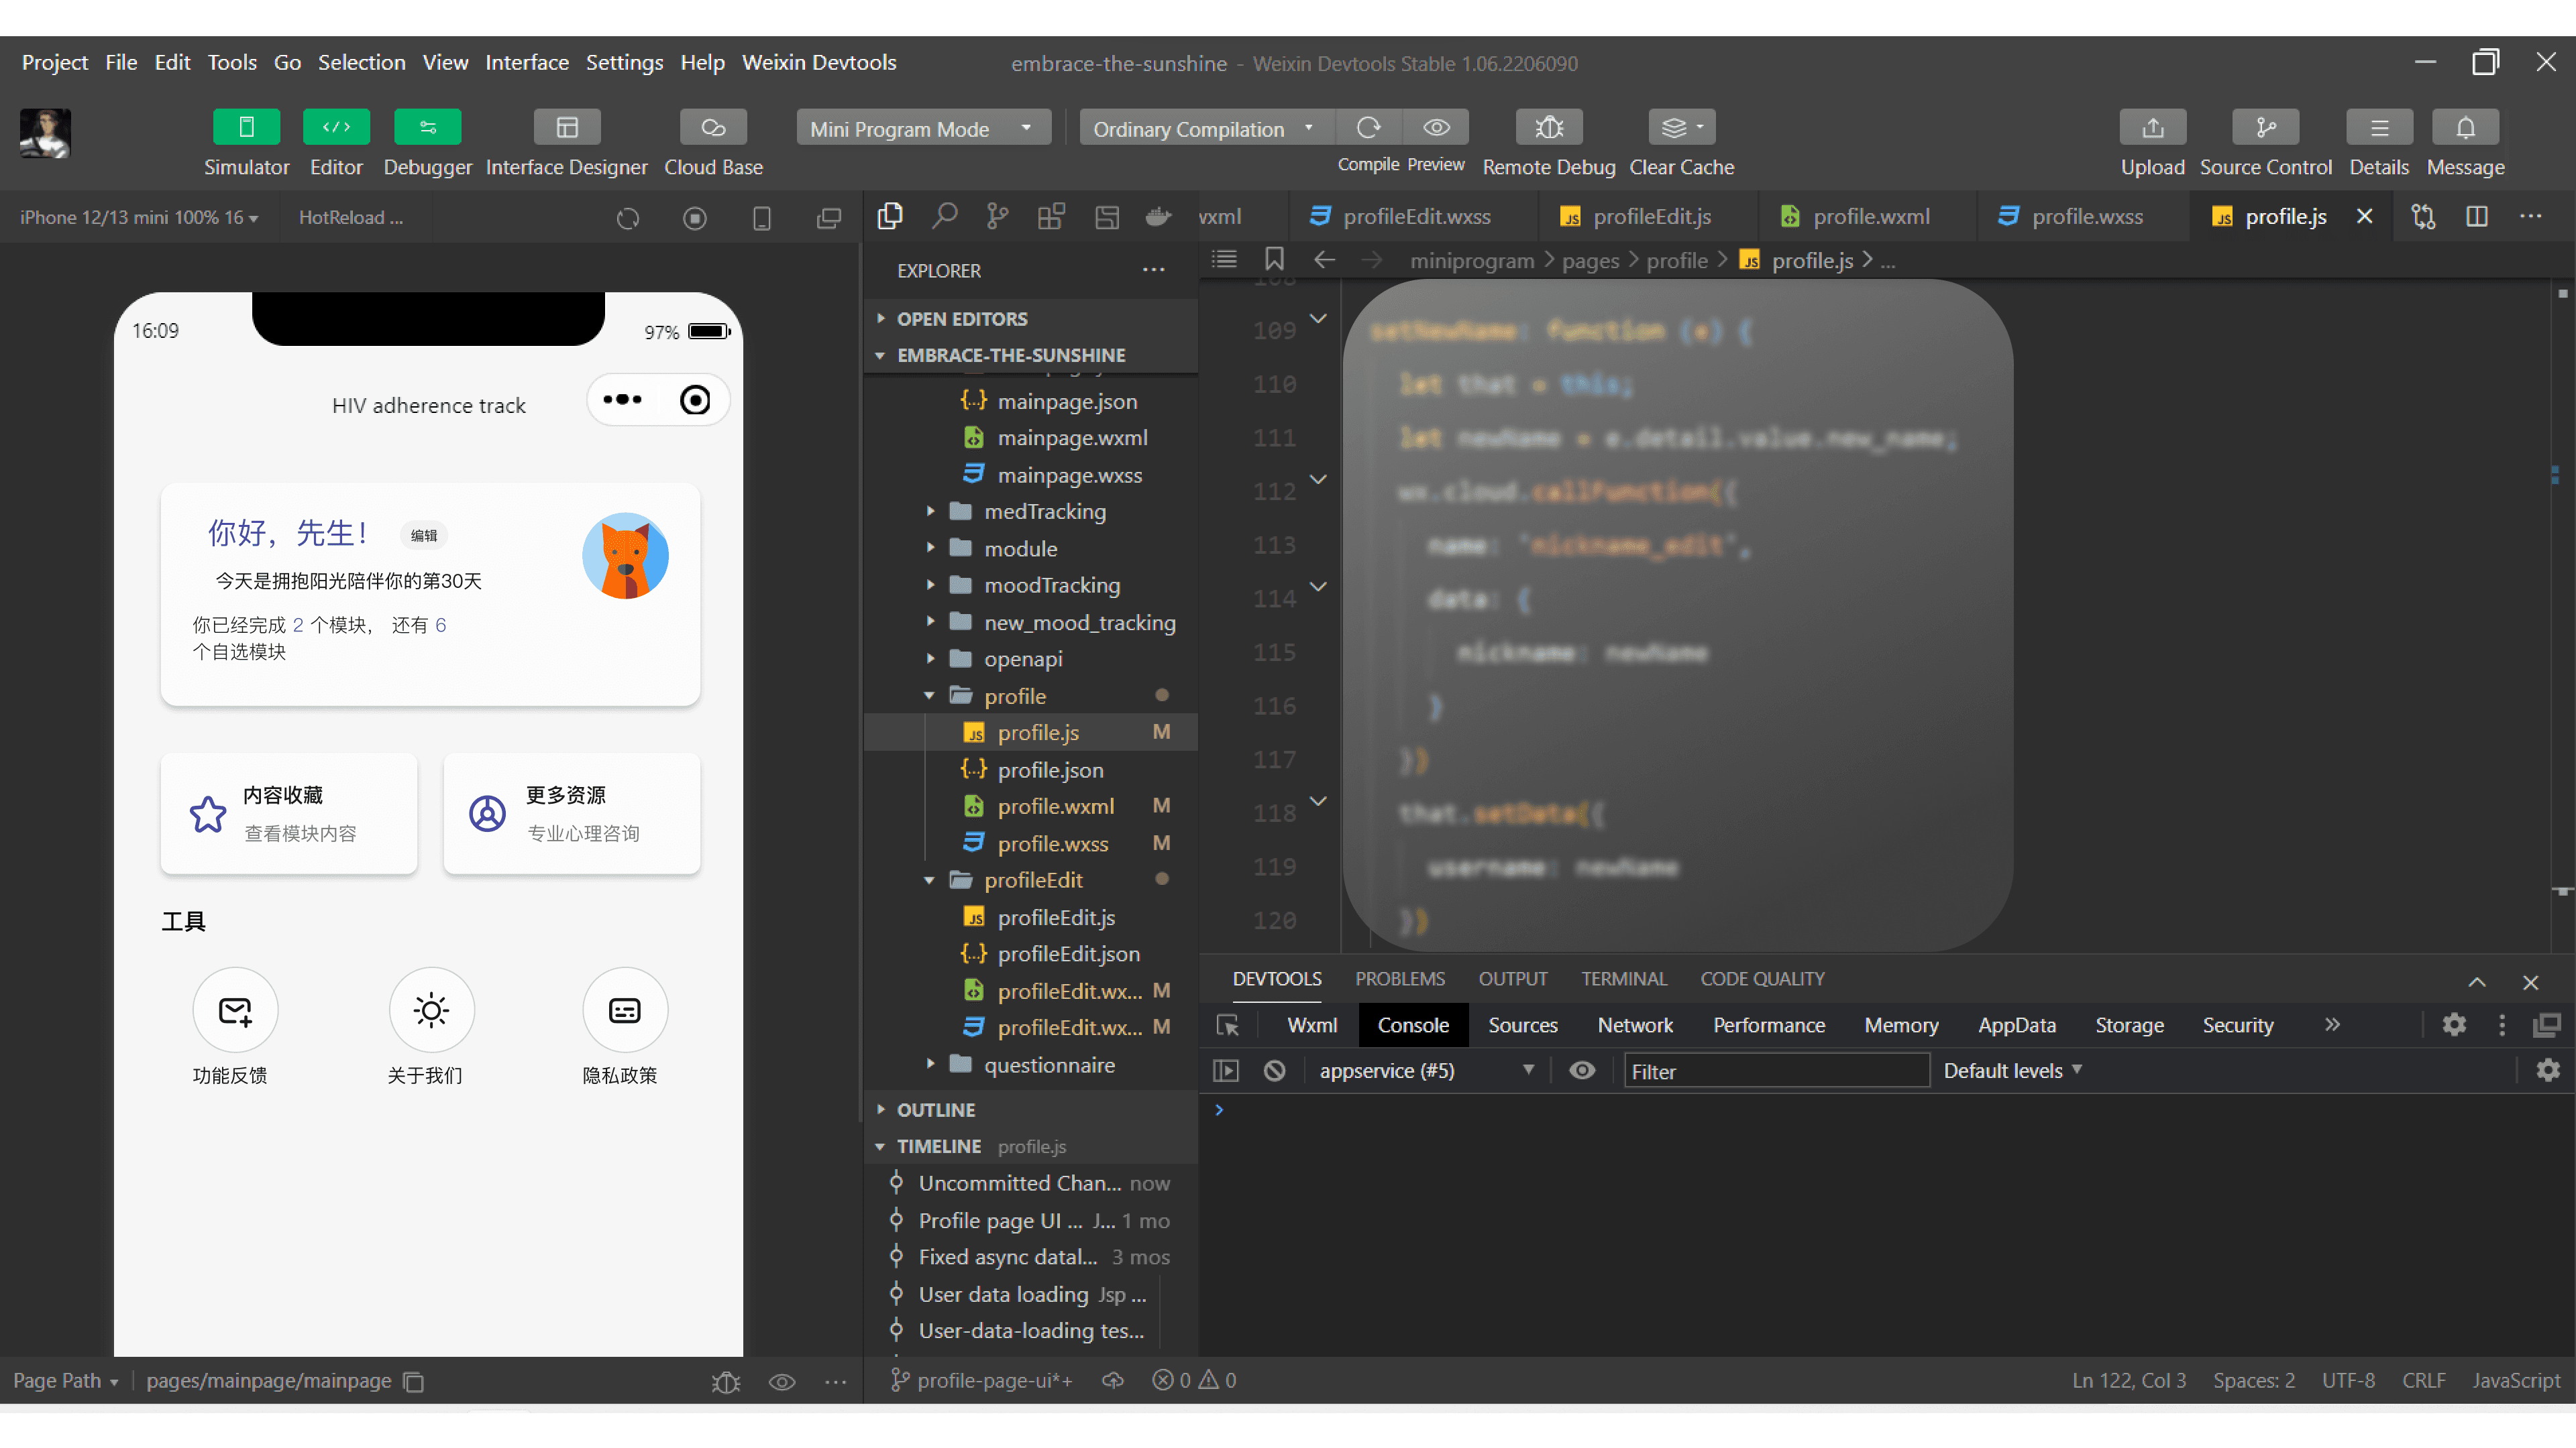The height and width of the screenshot is (1448, 2576).
Task: Toggle the Debugger panel button
Action: [x=427, y=127]
